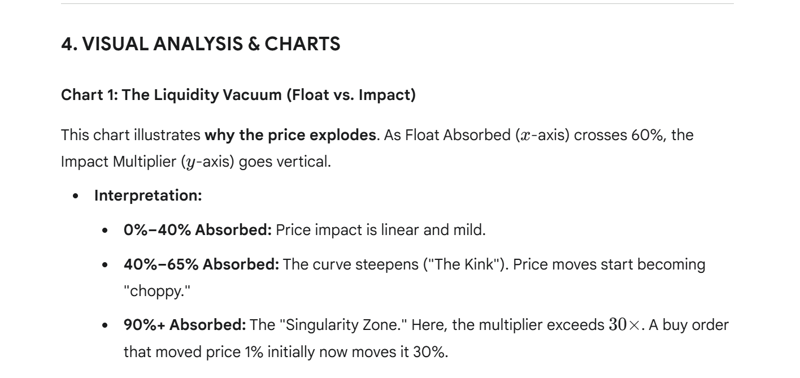Click the bullet dot before "0%–40% Absorbed"
Viewport: 800px width, 378px height.
tap(105, 231)
